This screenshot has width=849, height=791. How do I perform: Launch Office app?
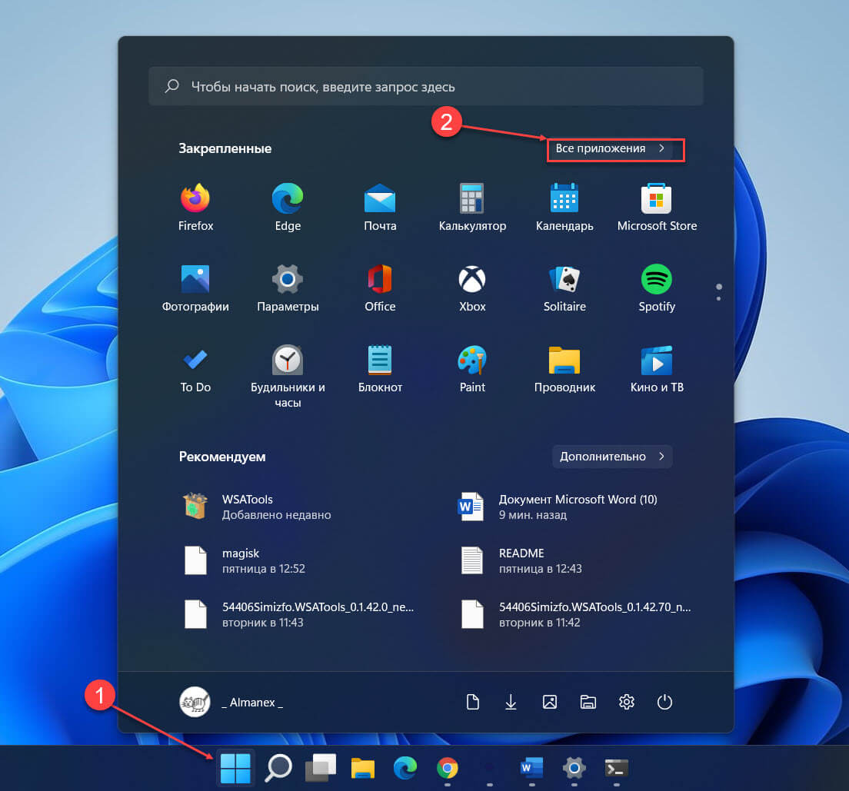point(380,288)
